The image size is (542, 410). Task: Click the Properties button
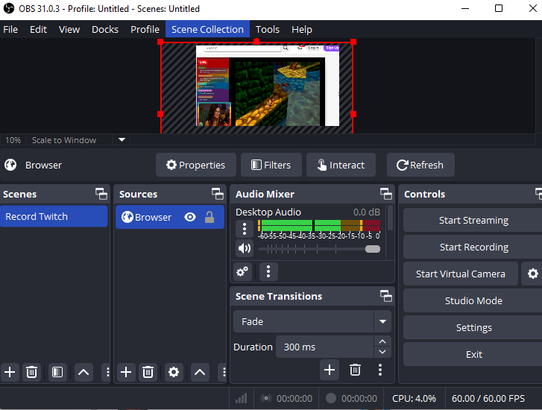pyautogui.click(x=196, y=165)
